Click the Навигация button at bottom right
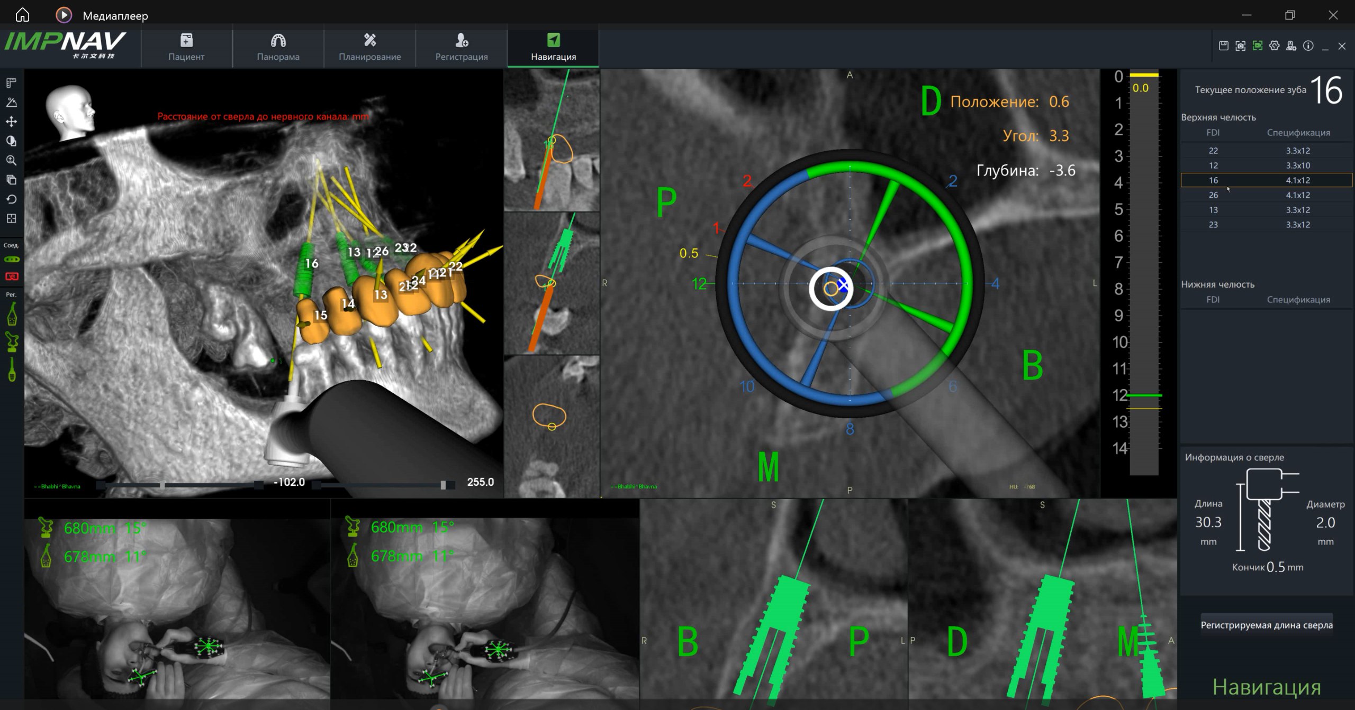This screenshot has width=1355, height=710. click(1266, 687)
